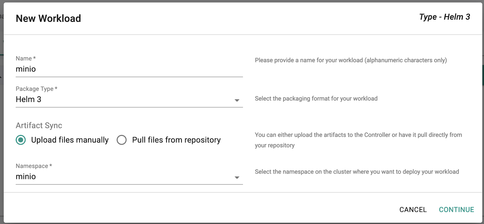Click the workload name help text

point(351,60)
